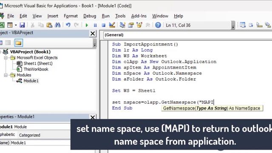The width and height of the screenshot is (272, 153).
Task: Collapse the Microsoft Excel Objects folder
Action: [6, 58]
